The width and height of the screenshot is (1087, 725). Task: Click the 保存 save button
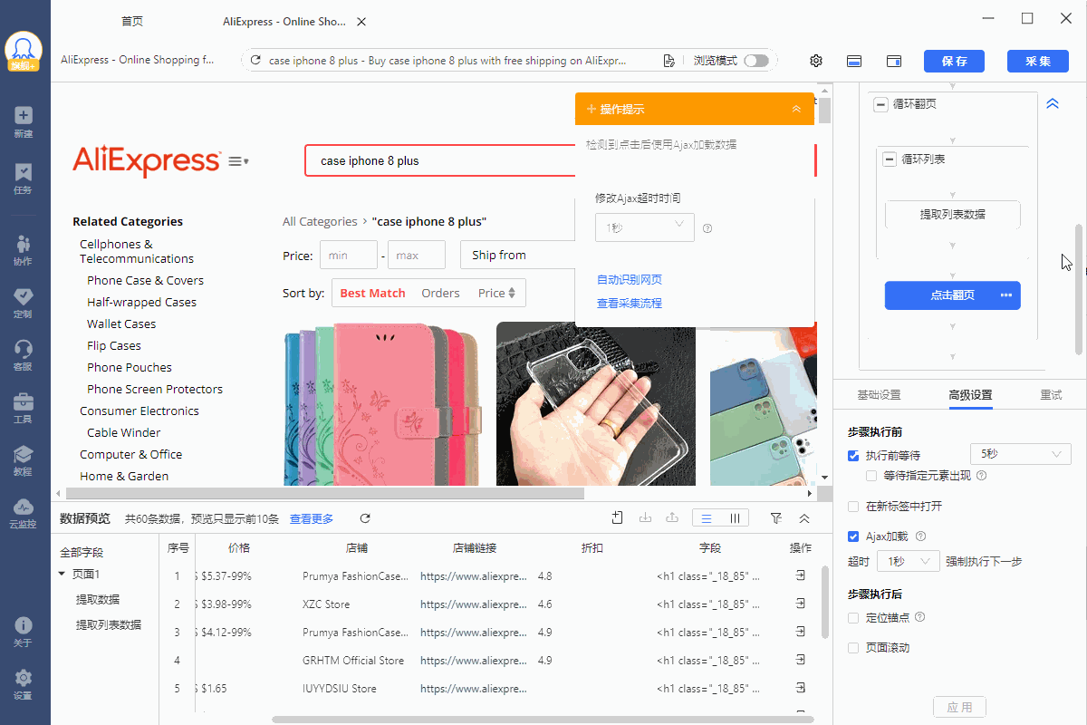[x=955, y=61]
